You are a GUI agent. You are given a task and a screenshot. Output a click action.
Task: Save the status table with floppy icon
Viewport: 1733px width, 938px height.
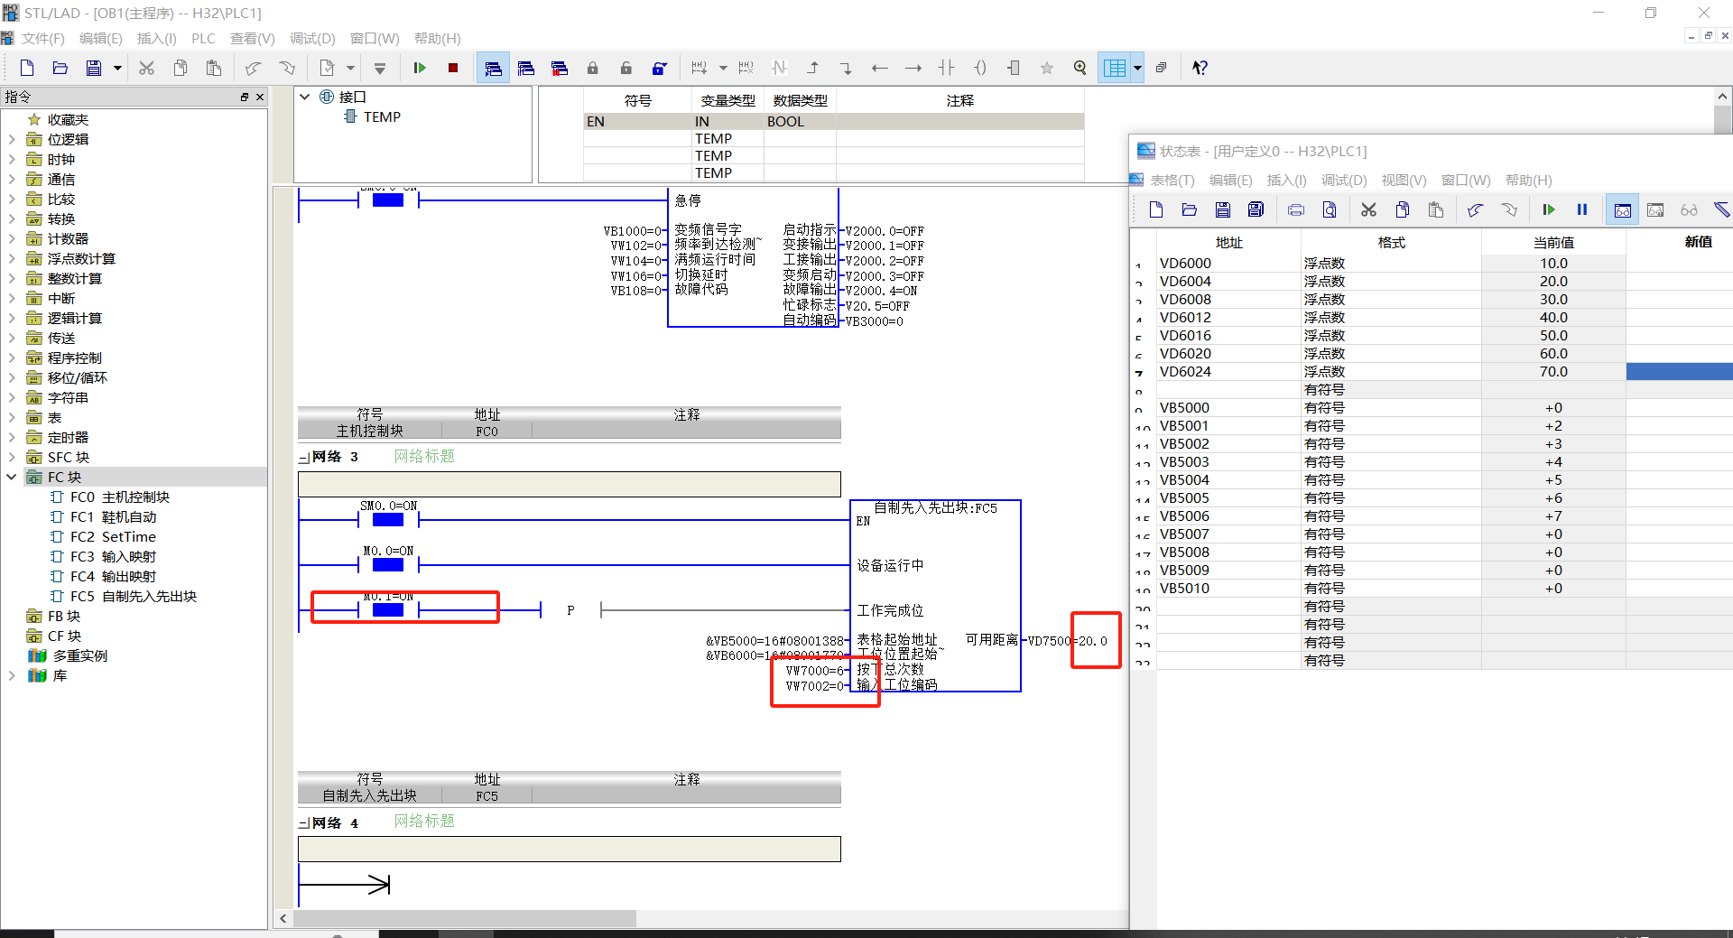[1222, 209]
